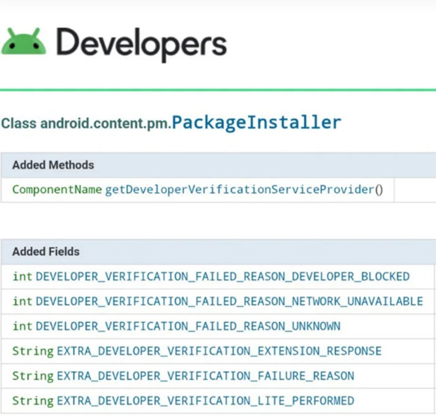Screen dimensions: 436x418
Task: Click the green divider under the header
Action: pos(218,89)
